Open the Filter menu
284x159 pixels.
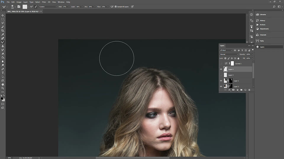click(x=44, y=2)
